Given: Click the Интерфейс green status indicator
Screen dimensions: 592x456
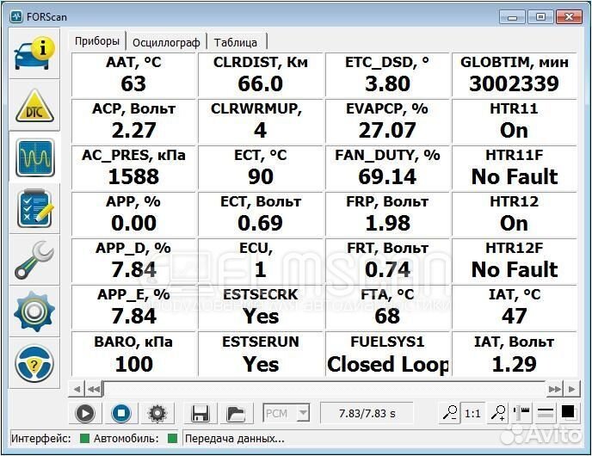Looking at the screenshot, I should [85, 438].
